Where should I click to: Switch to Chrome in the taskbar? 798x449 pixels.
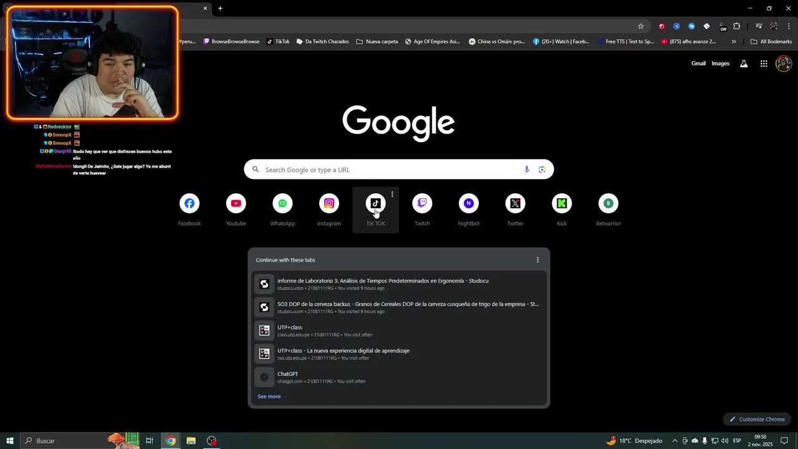pos(171,441)
